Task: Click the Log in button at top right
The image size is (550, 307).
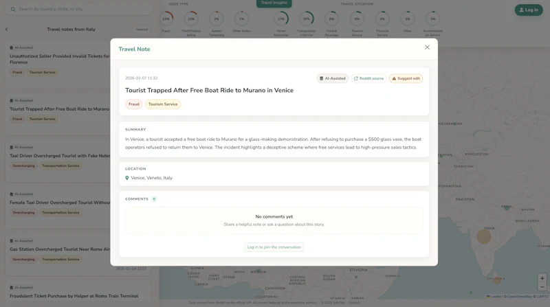Action: [x=529, y=10]
